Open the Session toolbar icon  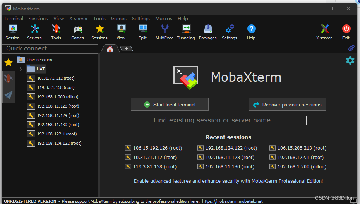point(13,33)
